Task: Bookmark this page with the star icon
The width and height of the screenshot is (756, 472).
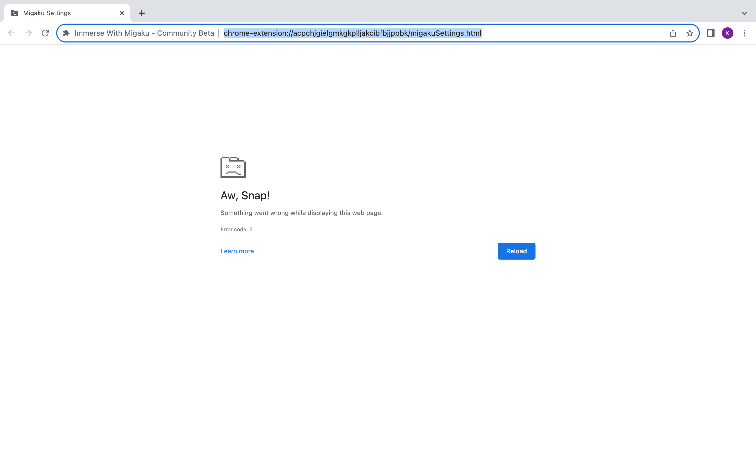Action: [690, 33]
